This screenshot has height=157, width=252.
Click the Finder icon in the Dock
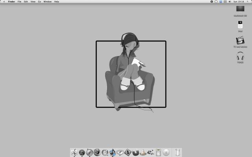pyautogui.click(x=74, y=152)
